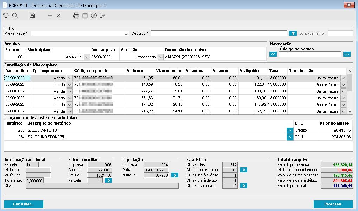358x211 pixels.
Task: Click the printer toolbar icon
Action: coord(76,15)
